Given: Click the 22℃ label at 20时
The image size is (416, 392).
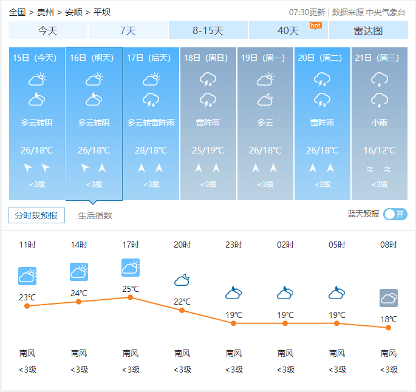Looking at the screenshot, I should click(x=182, y=302).
